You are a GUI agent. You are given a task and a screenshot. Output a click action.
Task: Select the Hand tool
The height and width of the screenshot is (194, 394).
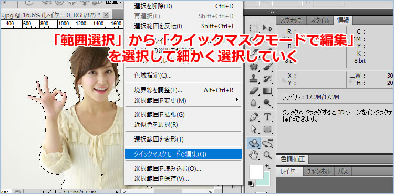pyautogui.click(x=254, y=155)
